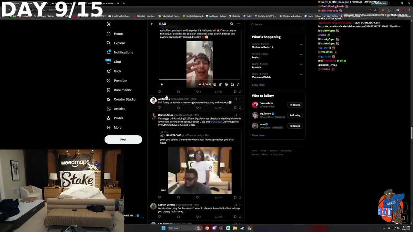
Task: Open Home in the X sidebar
Action: (115, 34)
